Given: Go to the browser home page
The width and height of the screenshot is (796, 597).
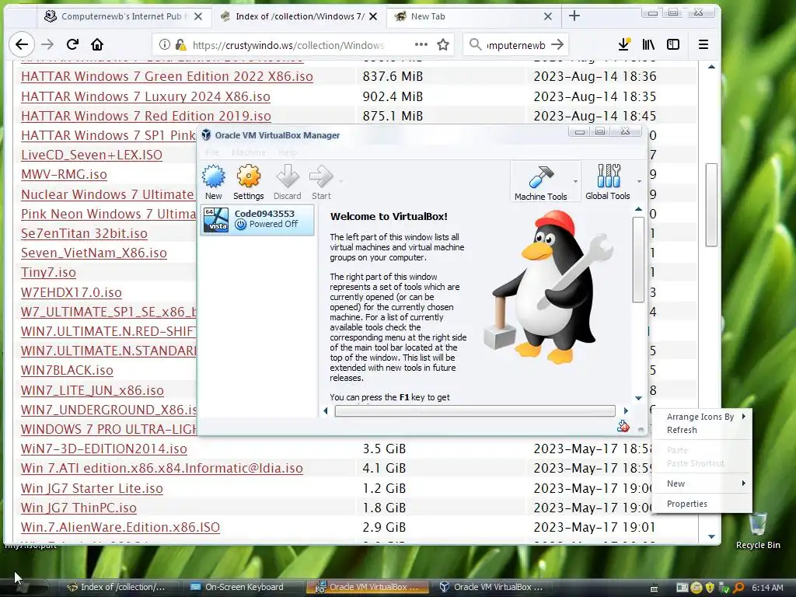Looking at the screenshot, I should pos(97,44).
